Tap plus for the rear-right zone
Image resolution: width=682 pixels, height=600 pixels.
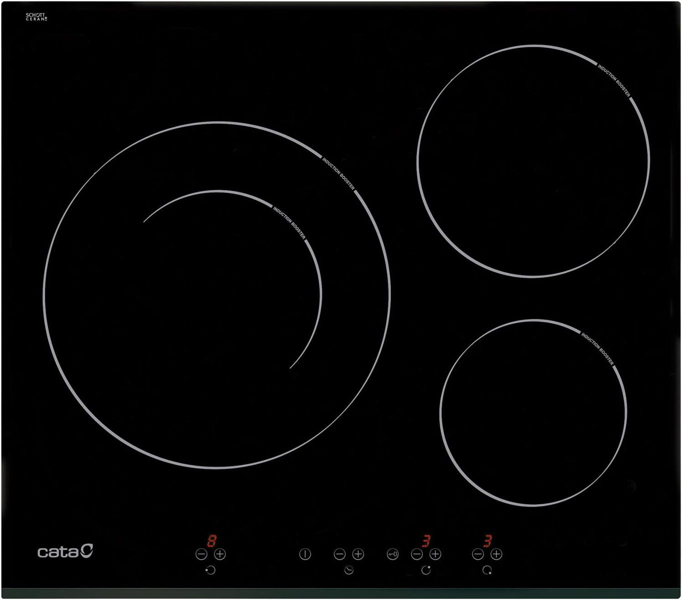pos(435,554)
